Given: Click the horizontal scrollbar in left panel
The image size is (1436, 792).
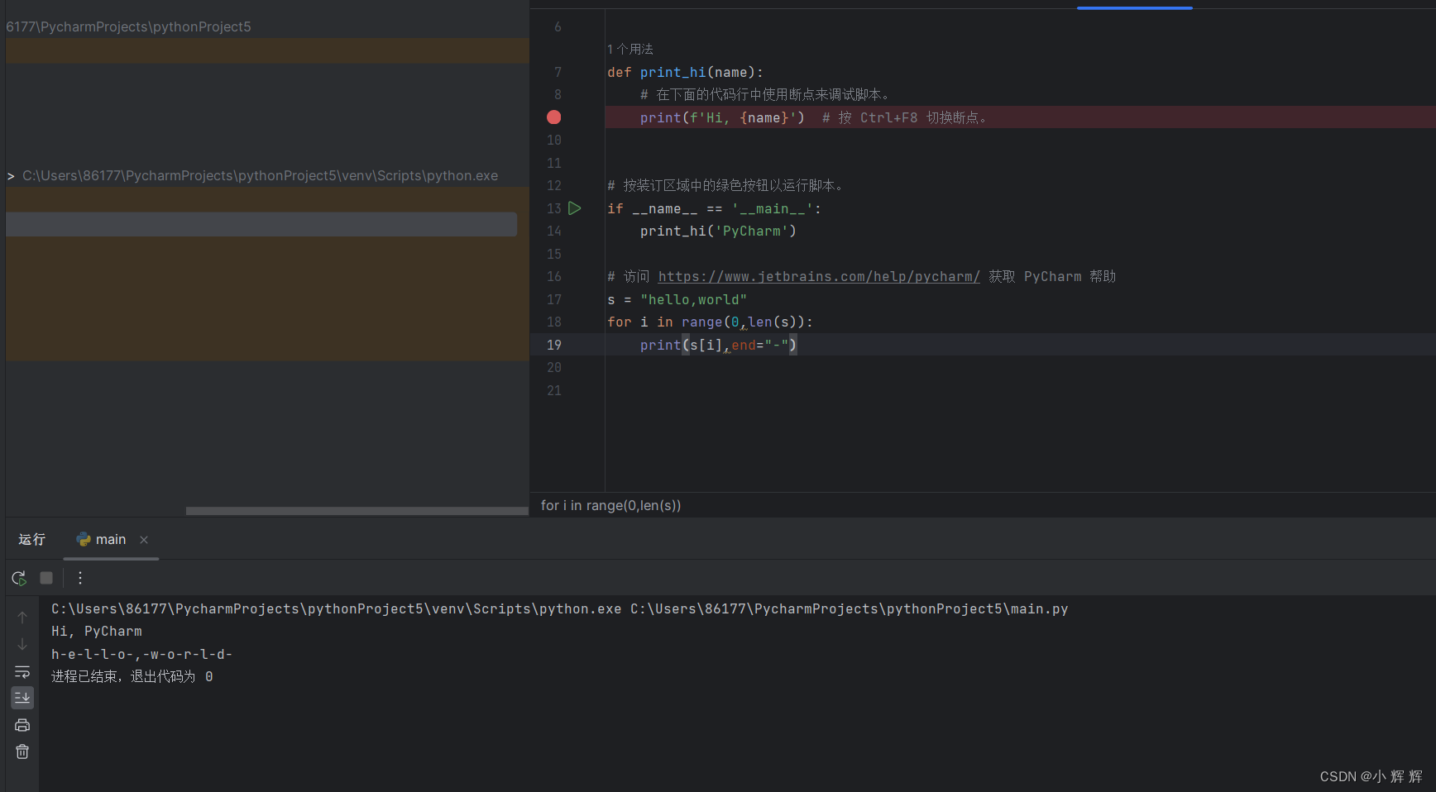Looking at the screenshot, I should (x=357, y=511).
